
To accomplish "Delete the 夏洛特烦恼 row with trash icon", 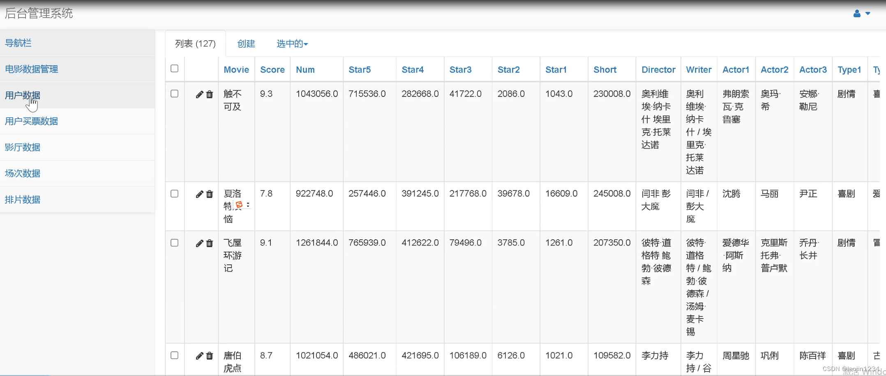I will pos(210,194).
